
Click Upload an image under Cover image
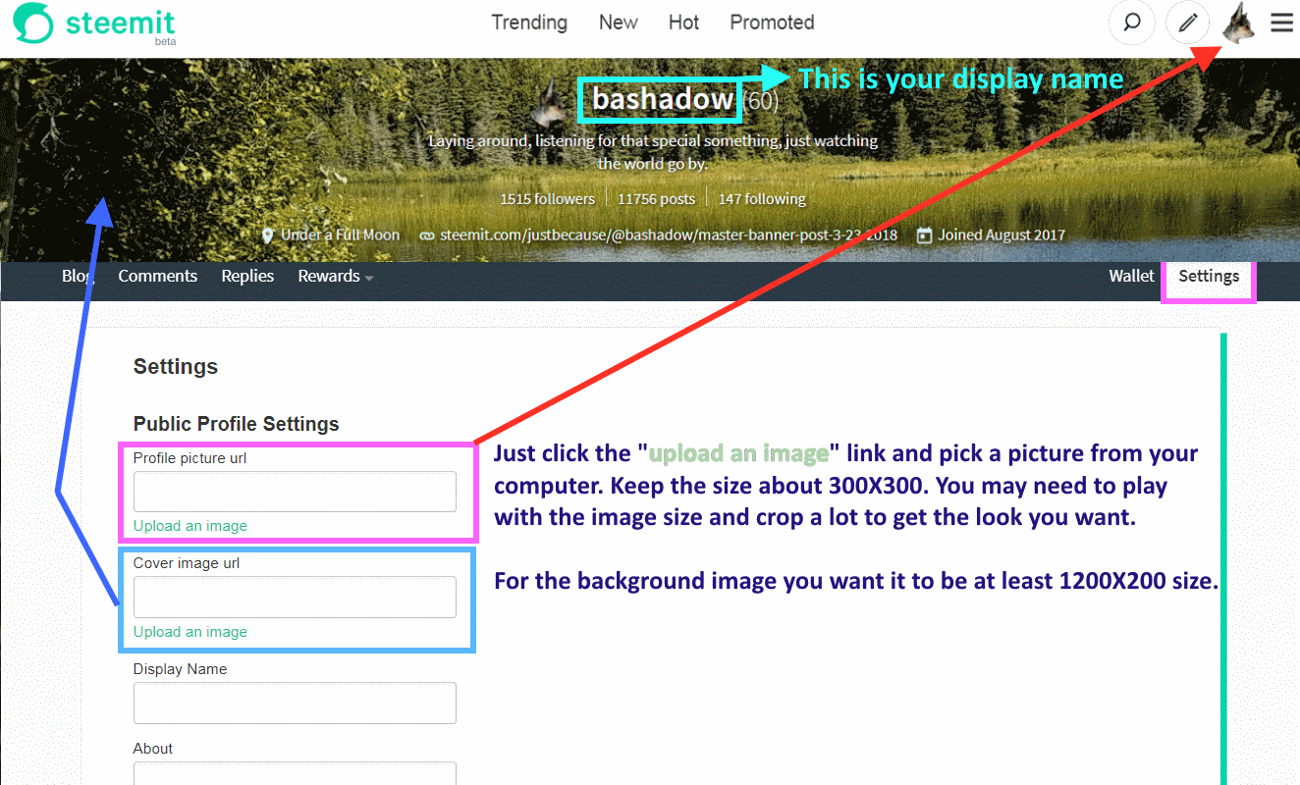(190, 632)
